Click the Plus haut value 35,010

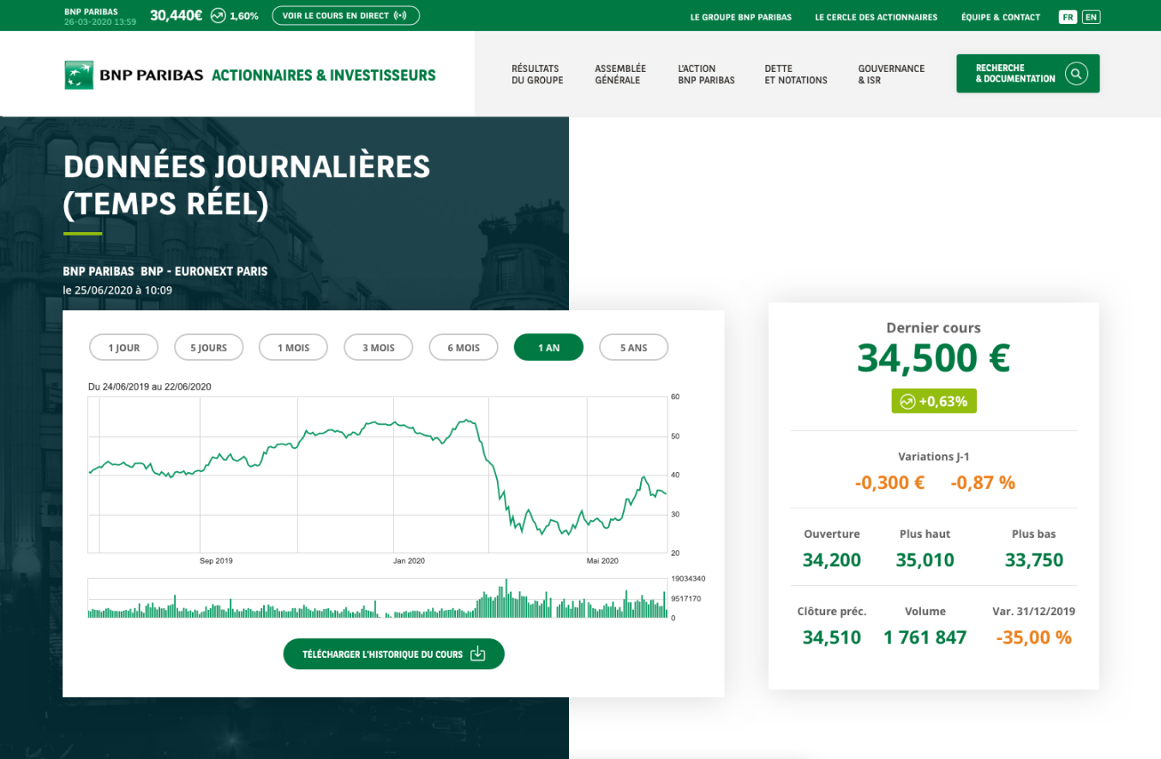[925, 560]
